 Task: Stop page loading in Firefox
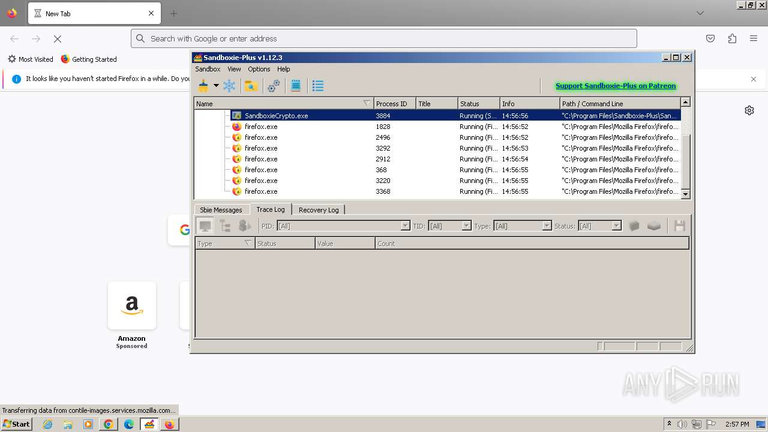click(x=58, y=38)
